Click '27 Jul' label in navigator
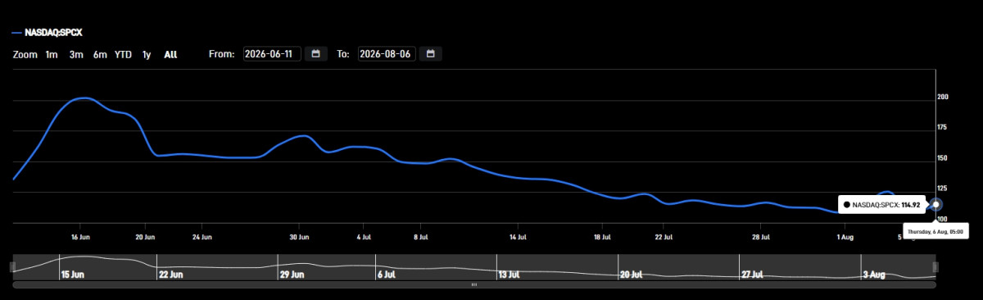This screenshot has width=983, height=300. pyautogui.click(x=753, y=275)
